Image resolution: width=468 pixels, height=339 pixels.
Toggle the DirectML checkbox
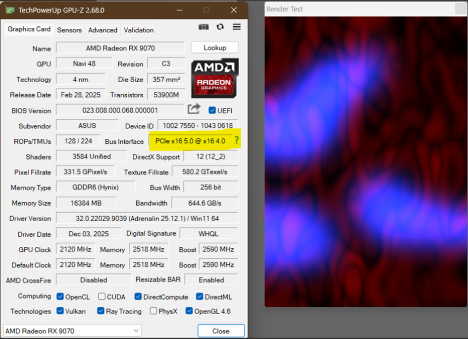[200, 296]
